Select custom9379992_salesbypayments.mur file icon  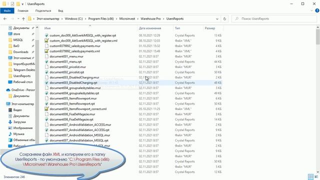tap(46, 46)
